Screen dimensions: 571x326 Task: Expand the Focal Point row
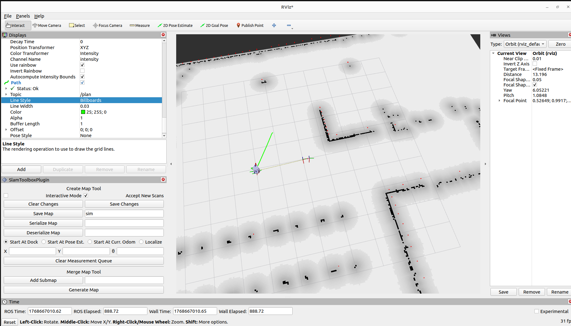pyautogui.click(x=499, y=101)
